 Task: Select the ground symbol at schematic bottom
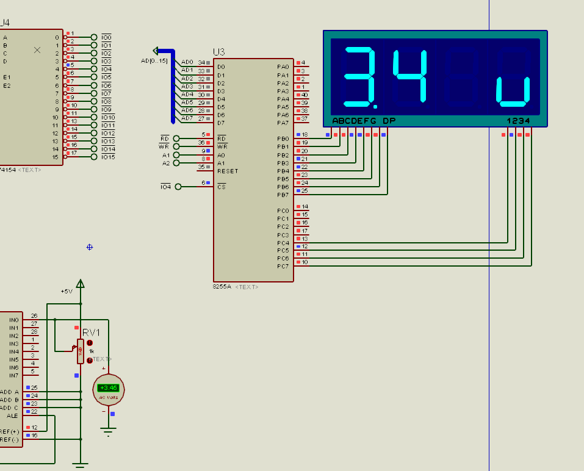[x=80, y=465]
